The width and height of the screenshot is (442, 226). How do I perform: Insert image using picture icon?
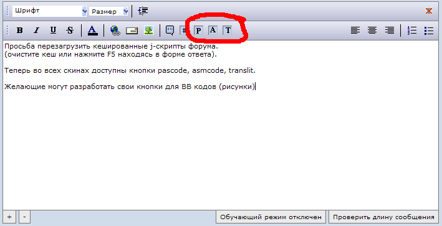[x=148, y=30]
